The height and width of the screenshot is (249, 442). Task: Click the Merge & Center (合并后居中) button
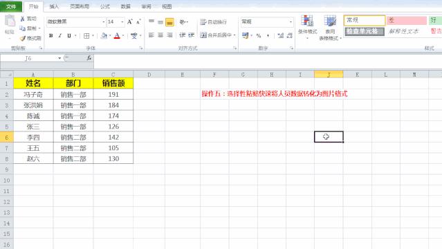point(216,35)
